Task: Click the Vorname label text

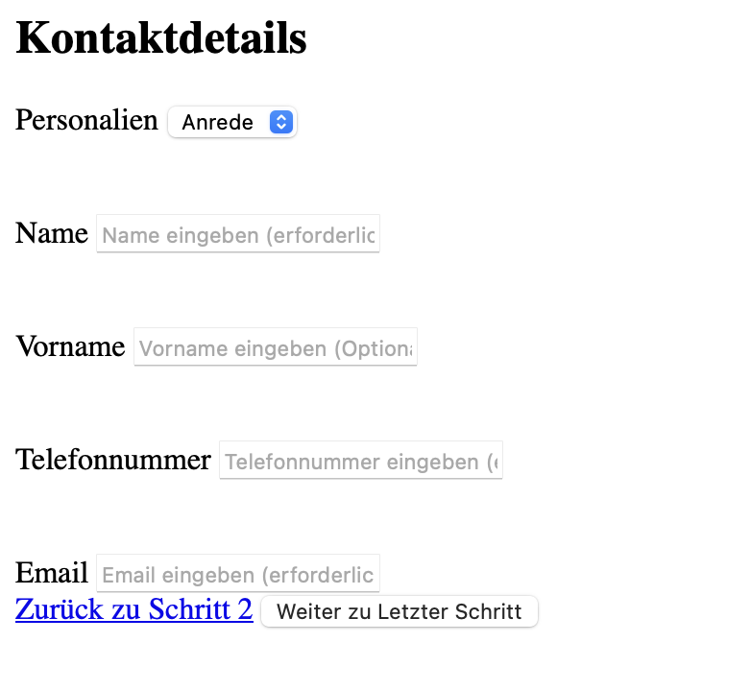Action: [70, 346]
